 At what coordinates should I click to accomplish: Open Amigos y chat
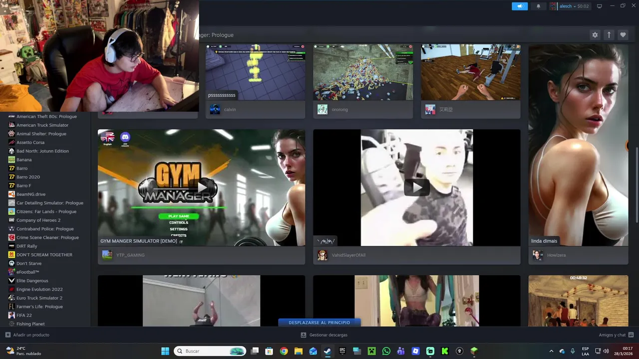click(x=616, y=335)
